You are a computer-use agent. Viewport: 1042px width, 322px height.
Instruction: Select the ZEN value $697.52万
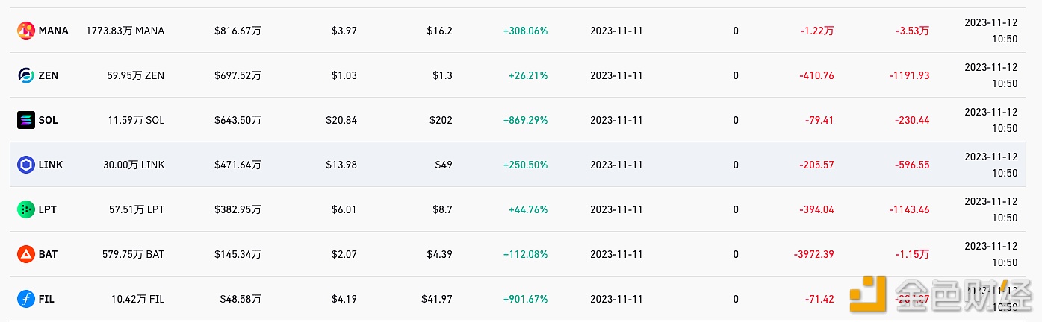(238, 75)
